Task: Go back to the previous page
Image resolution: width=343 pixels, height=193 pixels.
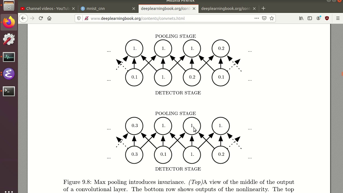Action: tap(23, 18)
